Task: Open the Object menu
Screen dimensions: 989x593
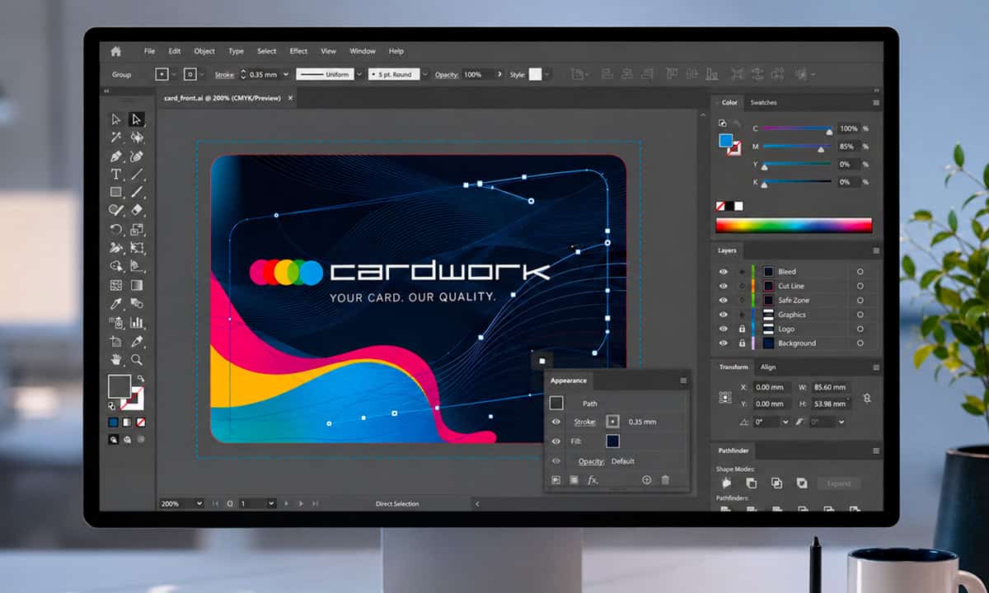Action: (204, 51)
